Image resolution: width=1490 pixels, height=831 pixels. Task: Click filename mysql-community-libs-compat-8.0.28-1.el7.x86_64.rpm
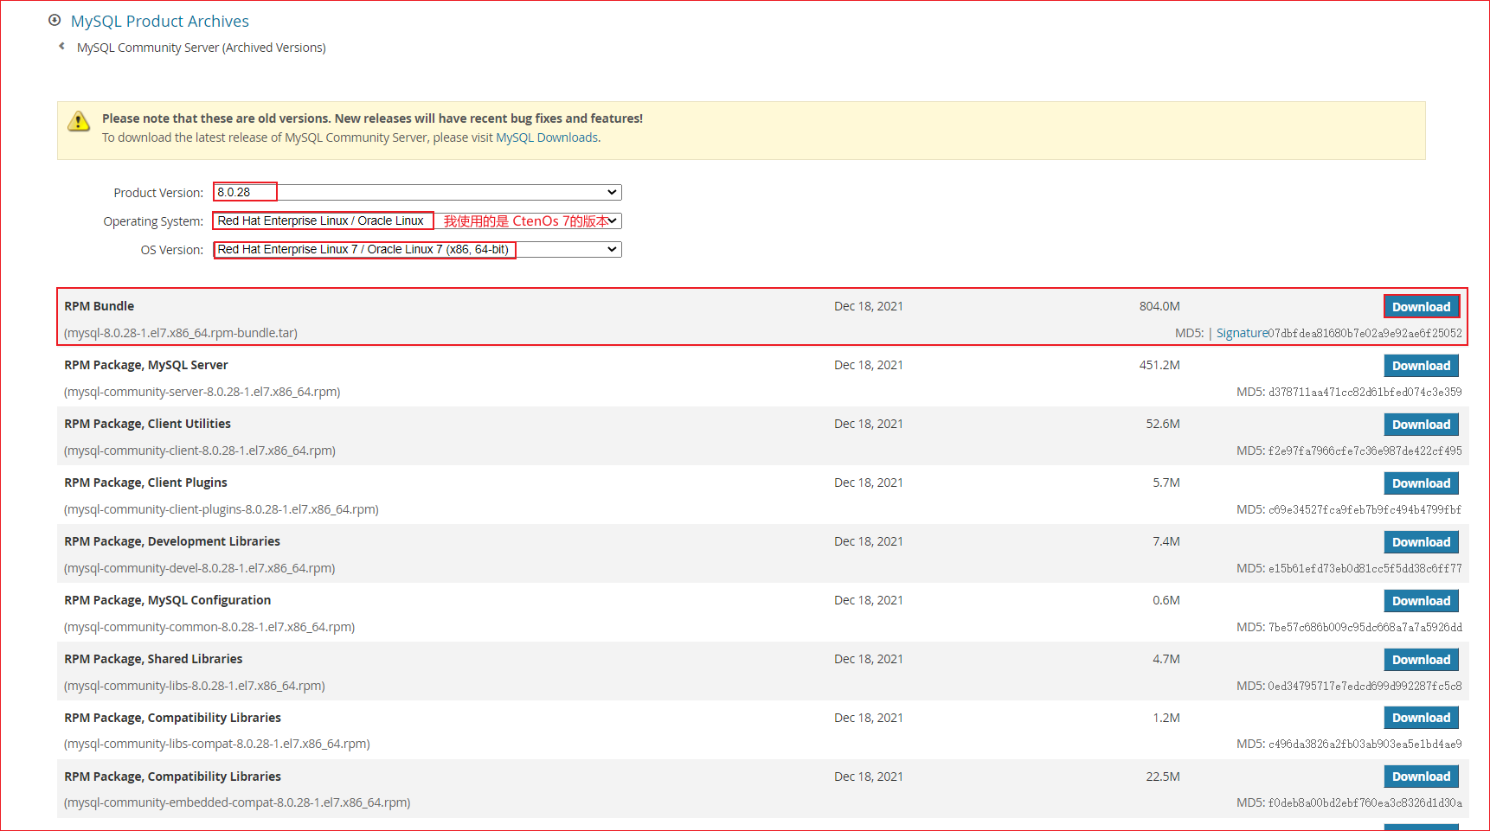(217, 744)
